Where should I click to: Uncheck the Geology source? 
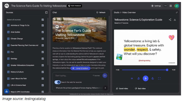click(x=43, y=59)
